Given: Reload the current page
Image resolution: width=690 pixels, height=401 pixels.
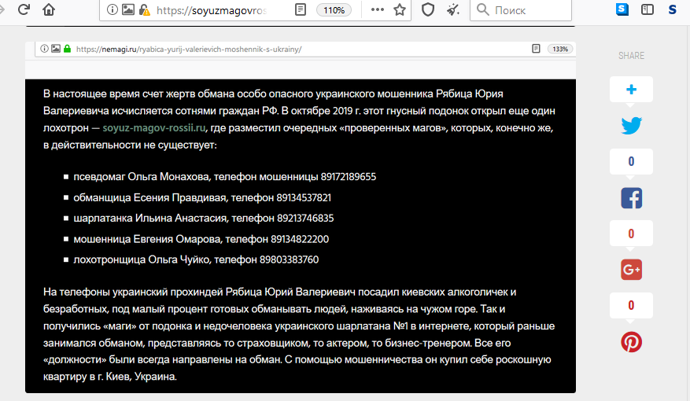Looking at the screenshot, I should (x=24, y=10).
